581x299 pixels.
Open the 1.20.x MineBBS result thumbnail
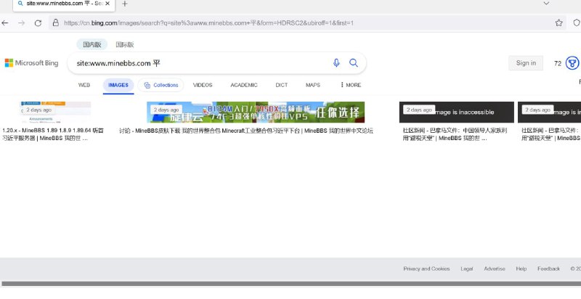tap(56, 112)
